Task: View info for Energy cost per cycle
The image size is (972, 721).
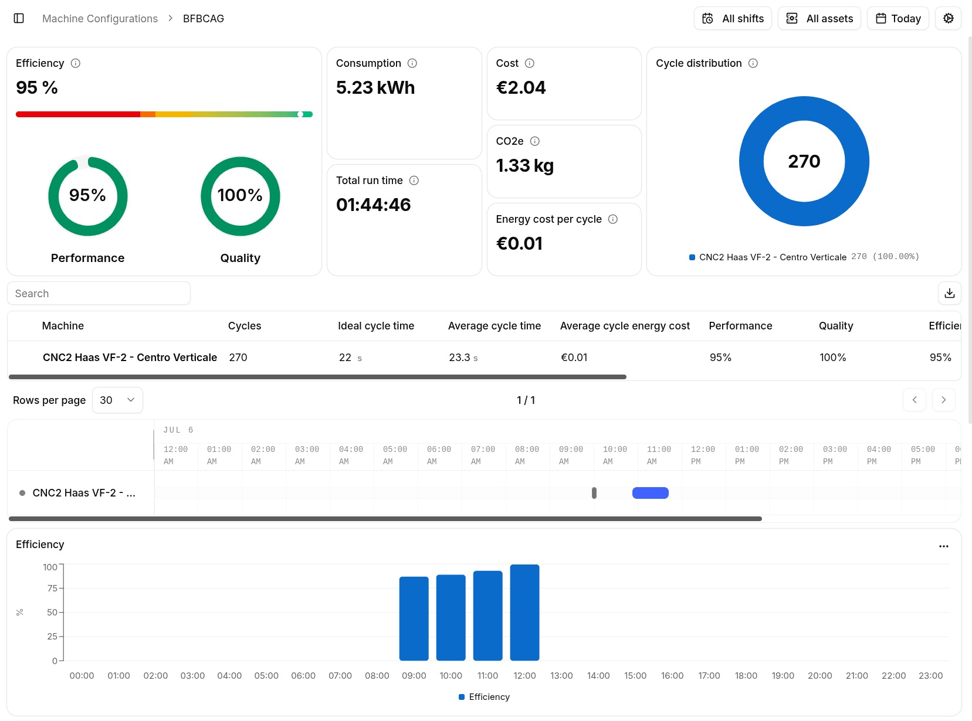Action: (x=613, y=219)
